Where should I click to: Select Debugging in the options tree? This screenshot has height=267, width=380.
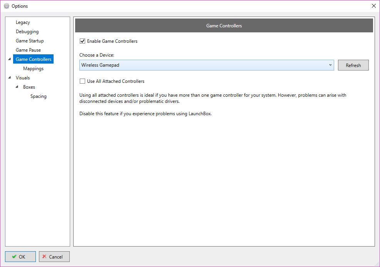tap(27, 32)
